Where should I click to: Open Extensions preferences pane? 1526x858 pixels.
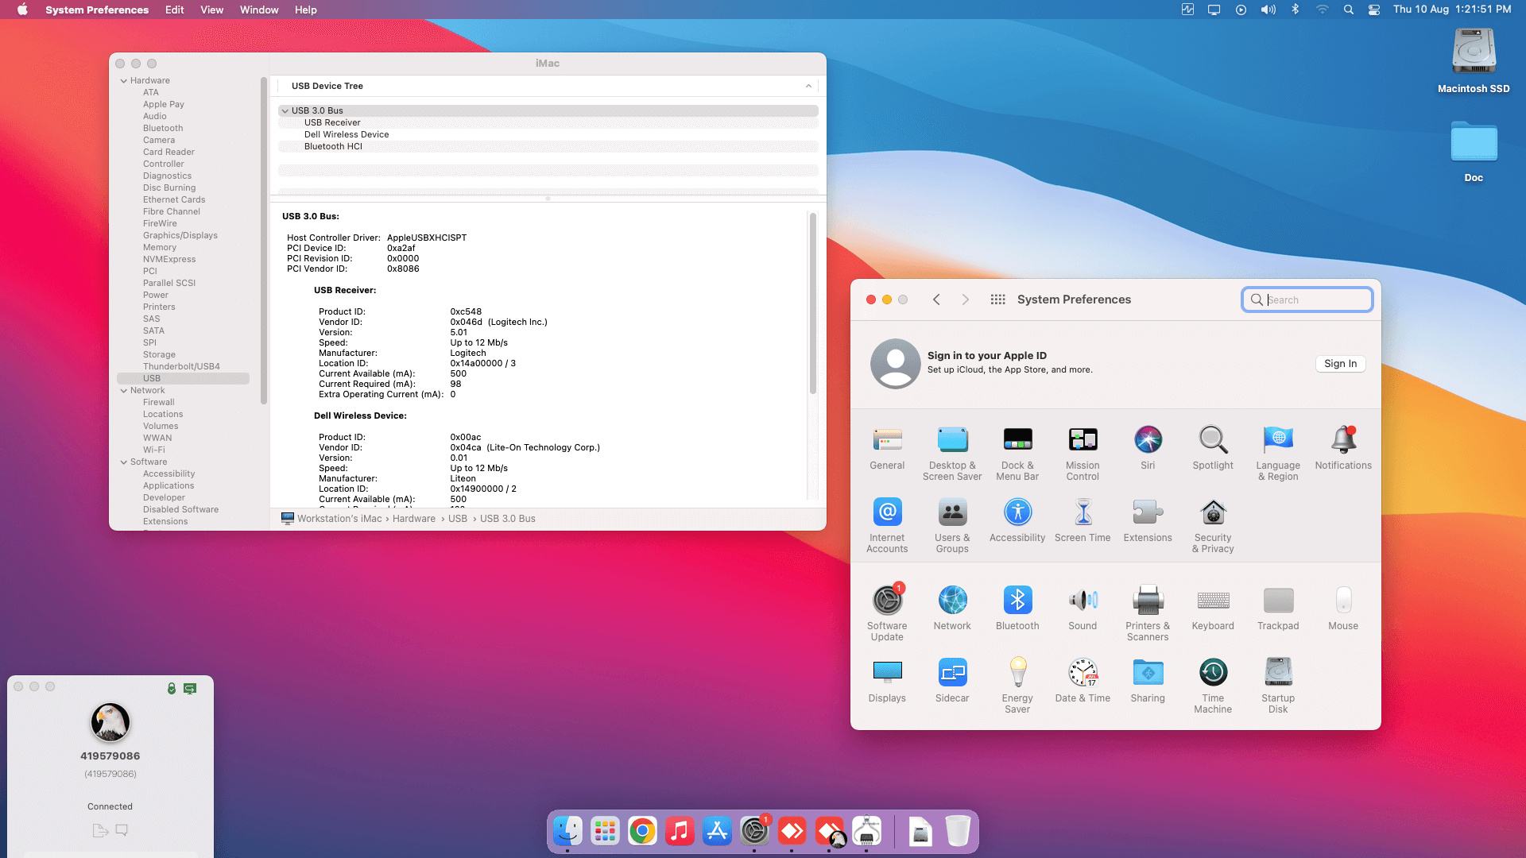1148,520
